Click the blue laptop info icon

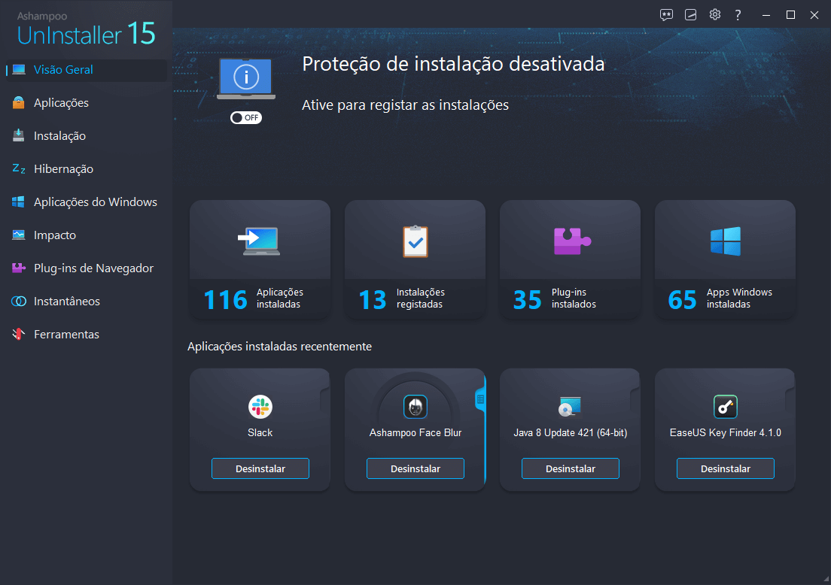(246, 79)
